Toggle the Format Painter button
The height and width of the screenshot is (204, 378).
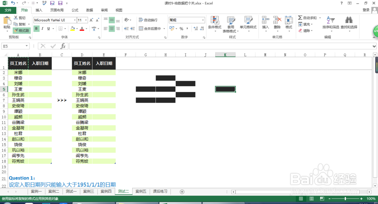coord(22,30)
